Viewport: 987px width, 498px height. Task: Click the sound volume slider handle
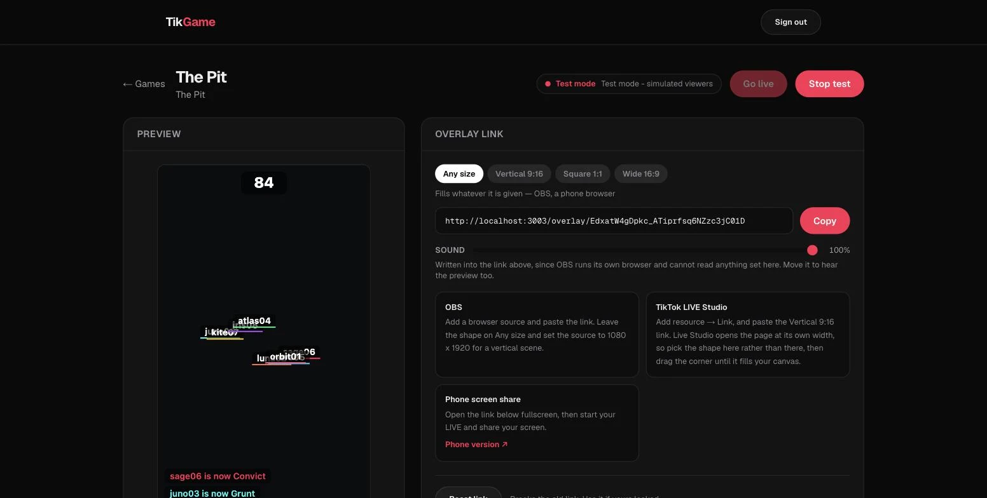(812, 250)
